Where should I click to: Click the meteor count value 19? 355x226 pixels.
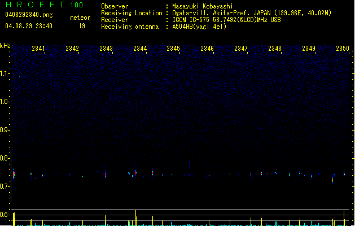tap(82, 26)
